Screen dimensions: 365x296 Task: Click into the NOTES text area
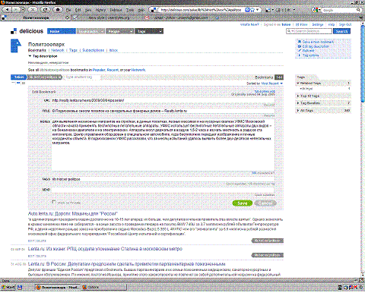163,145
